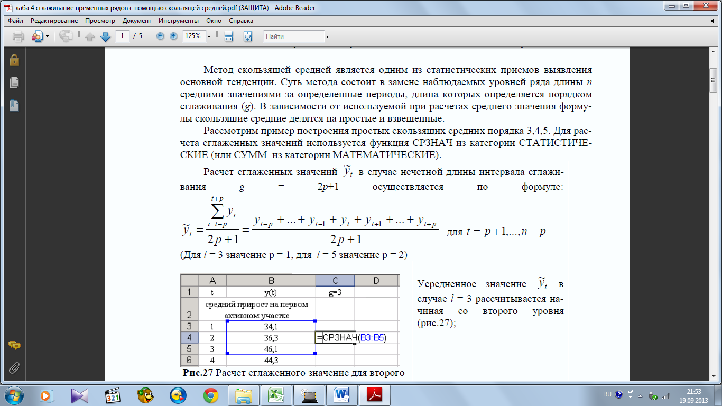
Task: Click cell value 36,3
Action: (x=271, y=337)
